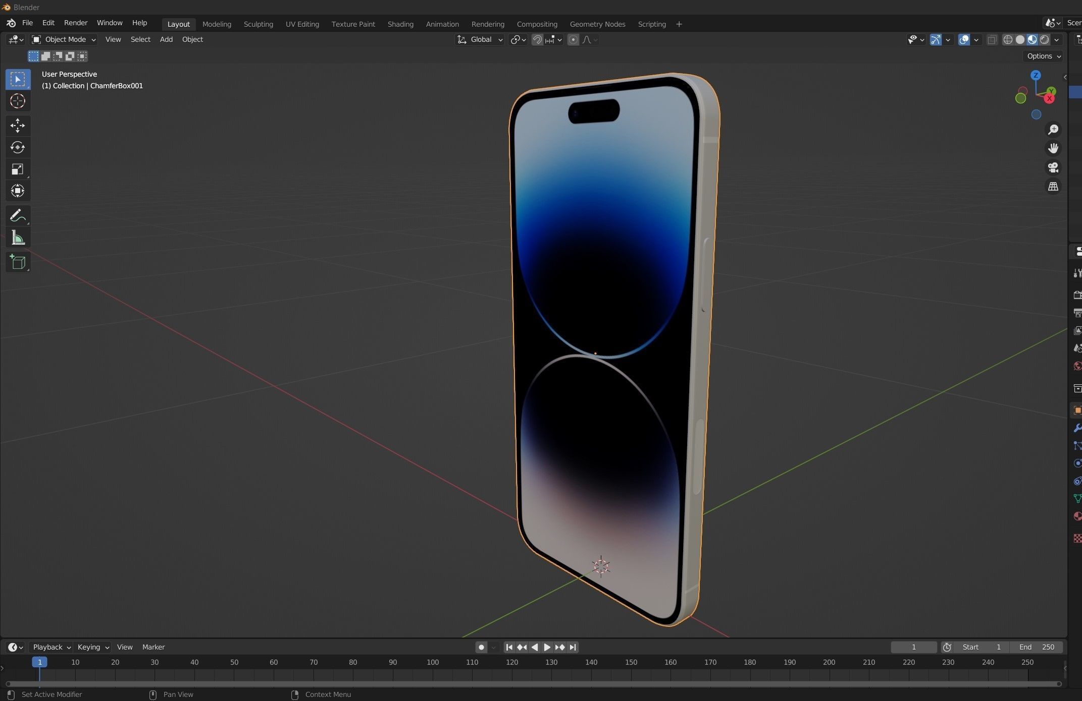Click the End frame 250 field
Screen dimensions: 1082x701
pyautogui.click(x=1037, y=647)
